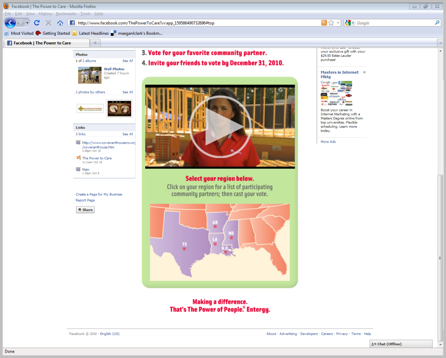This screenshot has height=358, width=446.
Task: Close the Masters in Internet Mktg ad
Action: 364,72
